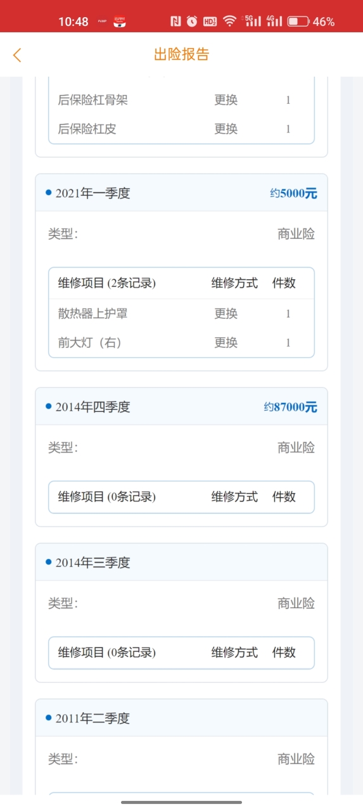This screenshot has height=811, width=363.
Task: Tap the blue bullet beside 2021年一季度
Action: click(x=49, y=193)
